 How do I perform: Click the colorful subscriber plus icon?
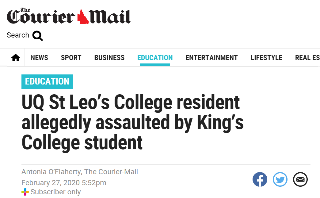coord(25,192)
